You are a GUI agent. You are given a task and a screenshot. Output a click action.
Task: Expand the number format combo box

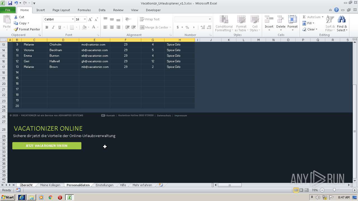pyautogui.click(x=210, y=19)
